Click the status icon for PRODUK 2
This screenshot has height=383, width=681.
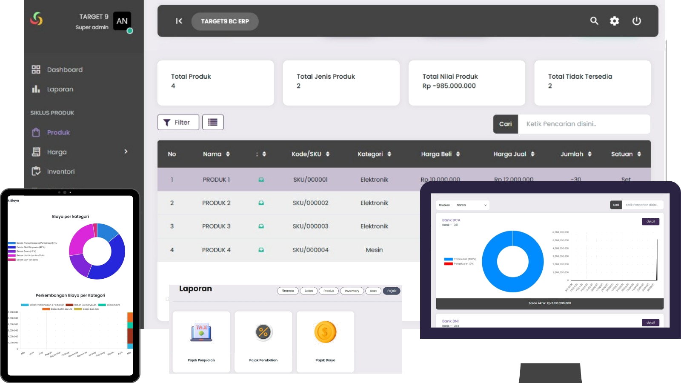(x=261, y=203)
